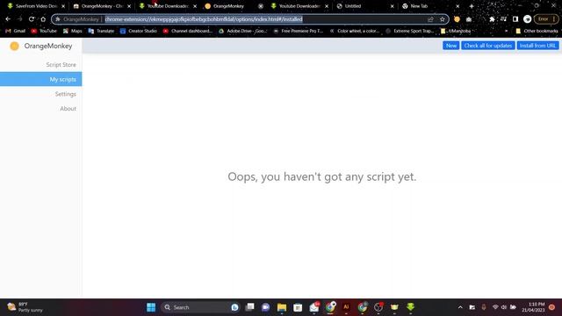Viewport: 562px width, 316px height.
Task: Open the Adobe Drive bookmark
Action: tap(243, 31)
